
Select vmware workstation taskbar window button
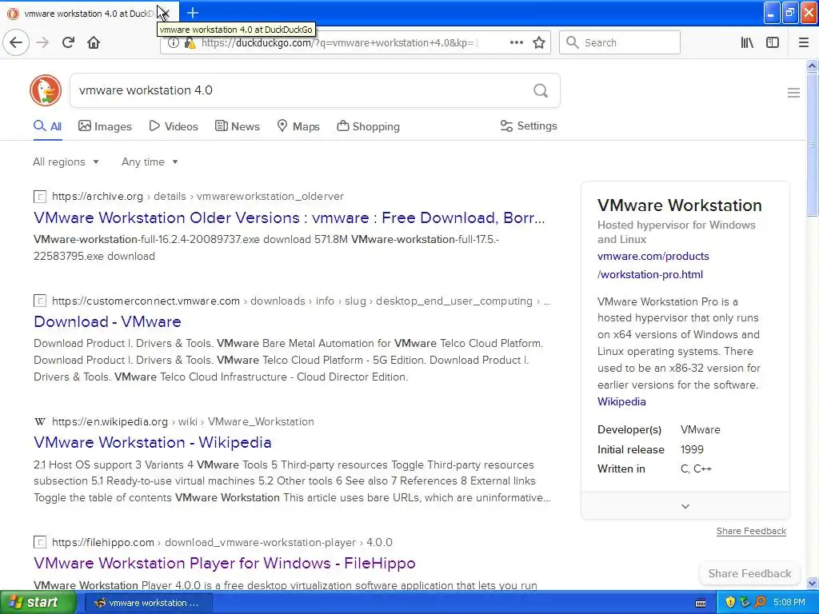148,603
